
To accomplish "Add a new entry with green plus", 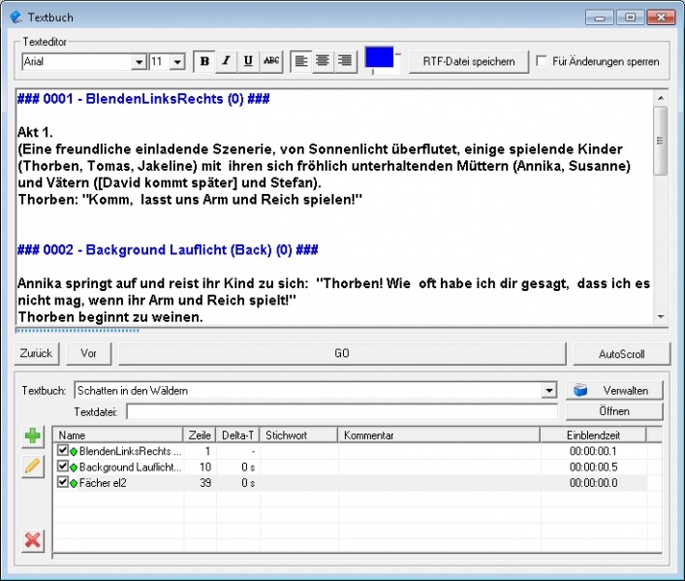I will click(x=33, y=437).
